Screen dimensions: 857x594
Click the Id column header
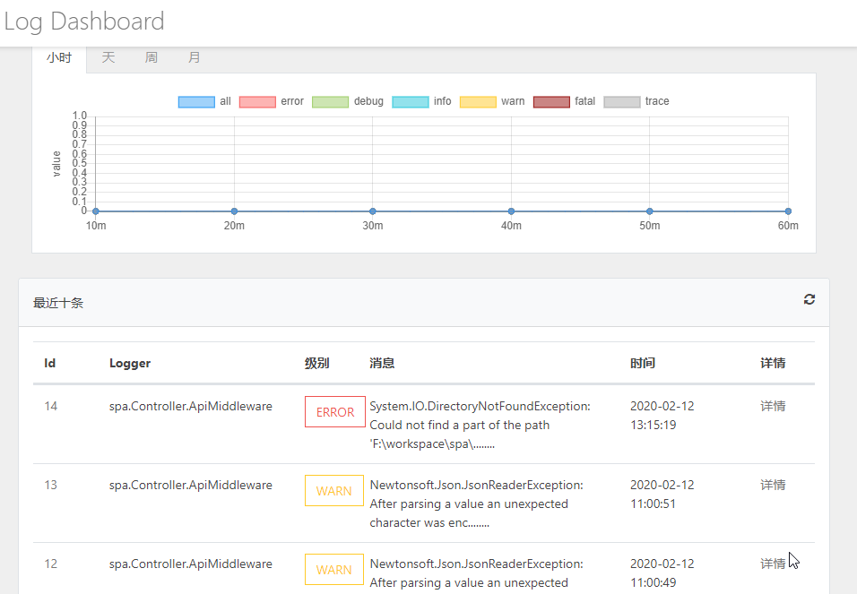49,364
